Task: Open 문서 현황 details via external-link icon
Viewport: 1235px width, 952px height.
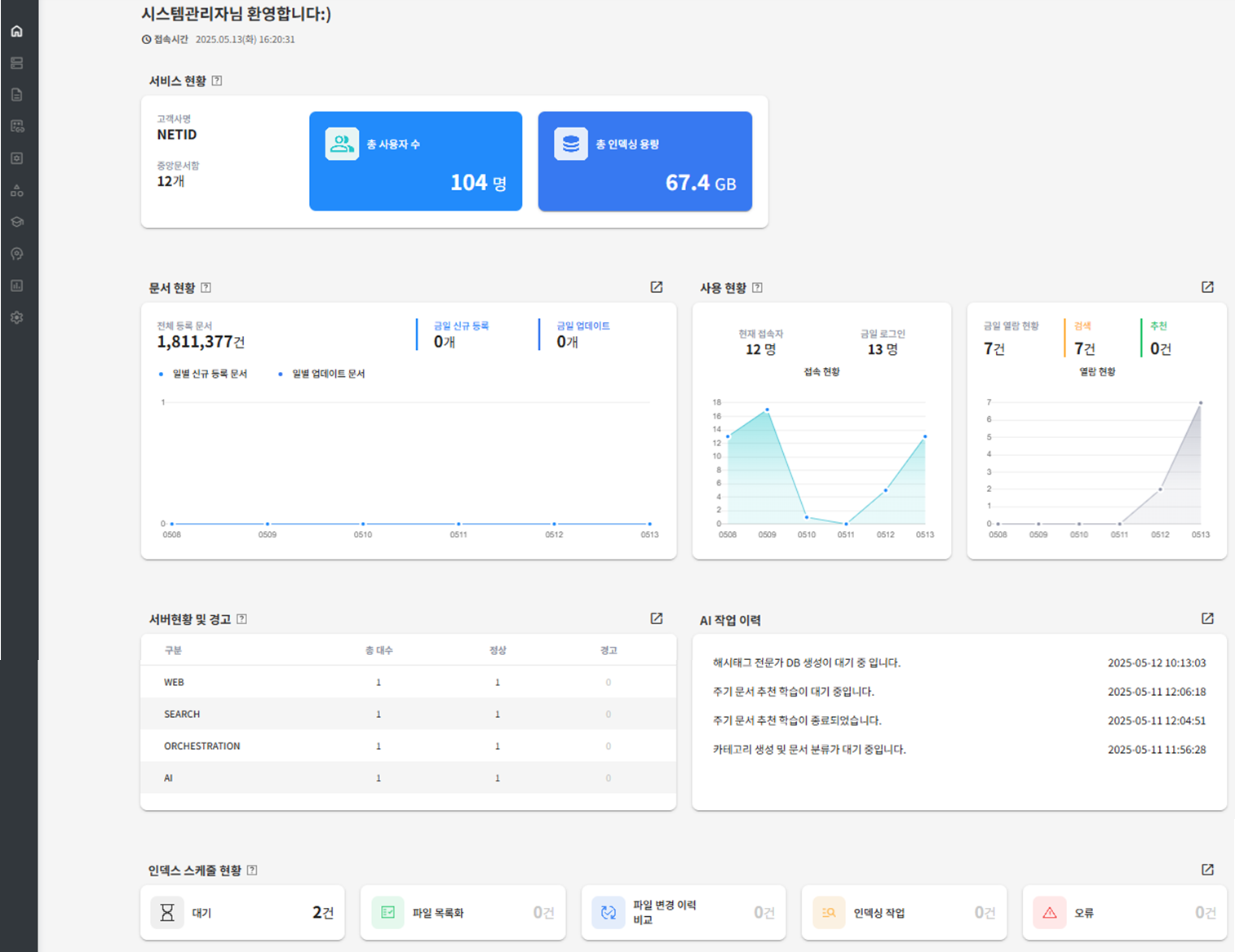Action: [x=656, y=287]
